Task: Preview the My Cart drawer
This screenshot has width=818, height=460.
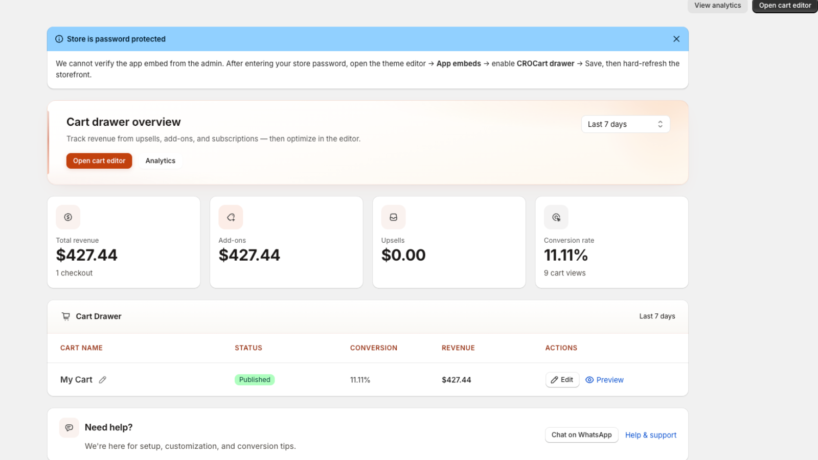Action: pos(604,380)
